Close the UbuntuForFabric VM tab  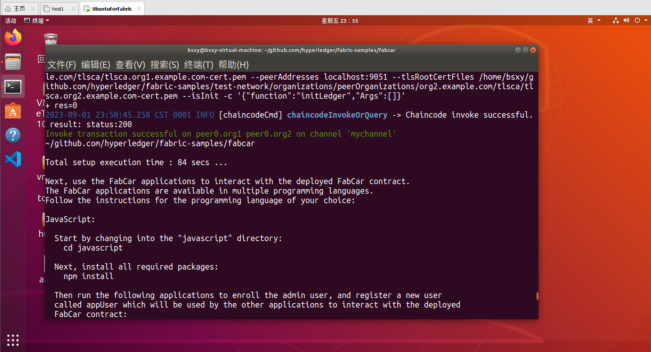click(139, 9)
